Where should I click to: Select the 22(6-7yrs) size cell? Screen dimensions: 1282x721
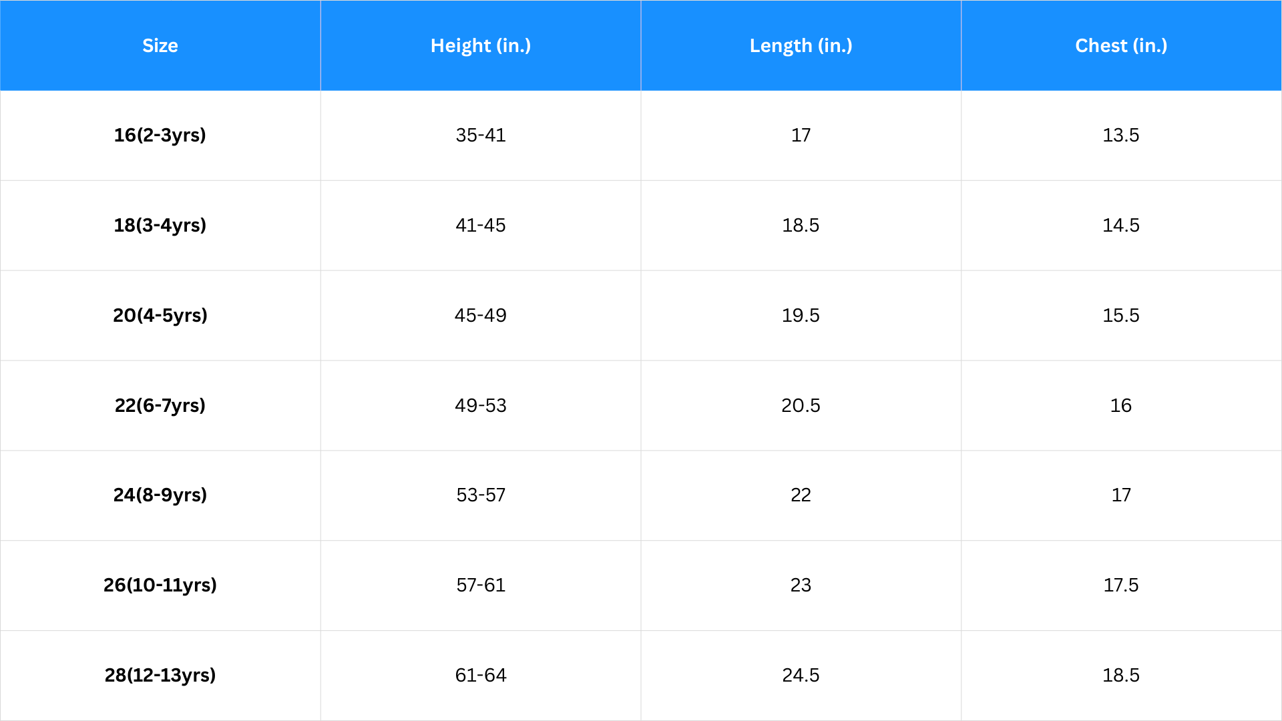160,405
